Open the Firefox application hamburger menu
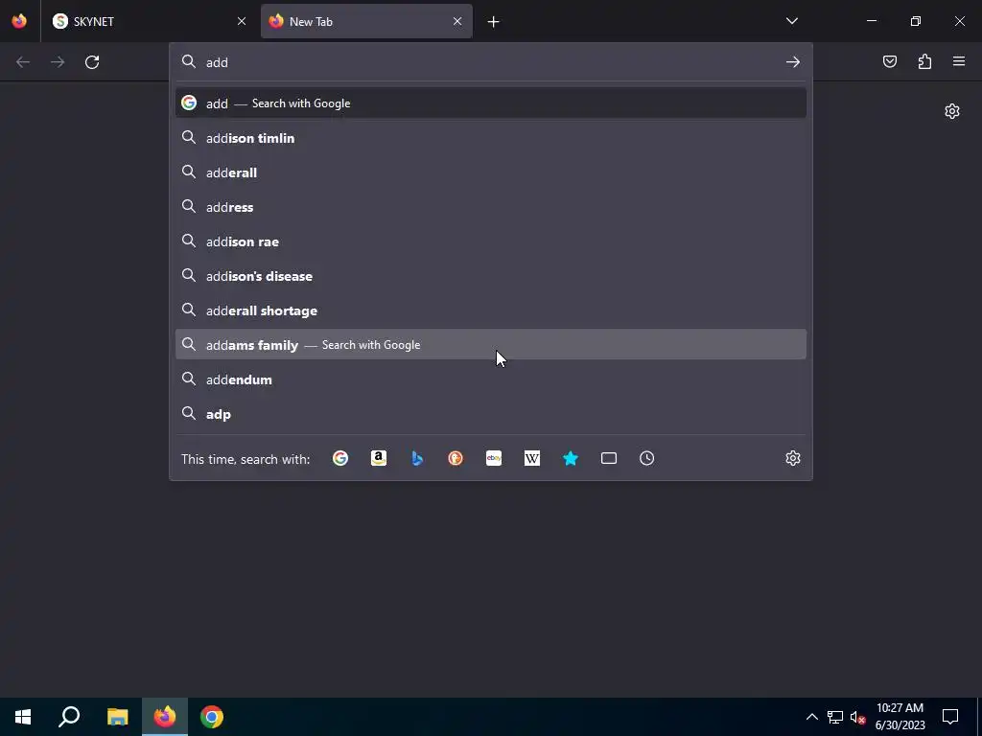The height and width of the screenshot is (736, 982). (x=959, y=61)
